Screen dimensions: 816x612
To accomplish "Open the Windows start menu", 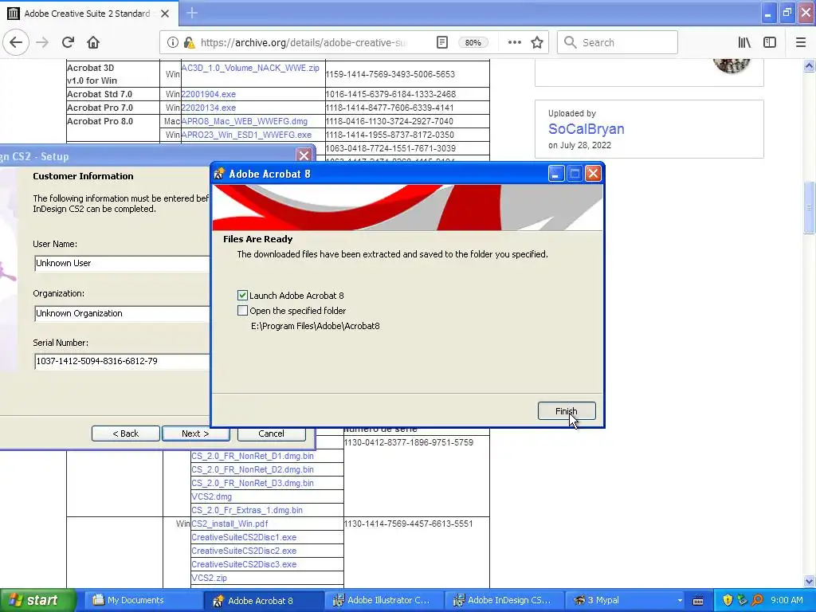I will tap(37, 600).
